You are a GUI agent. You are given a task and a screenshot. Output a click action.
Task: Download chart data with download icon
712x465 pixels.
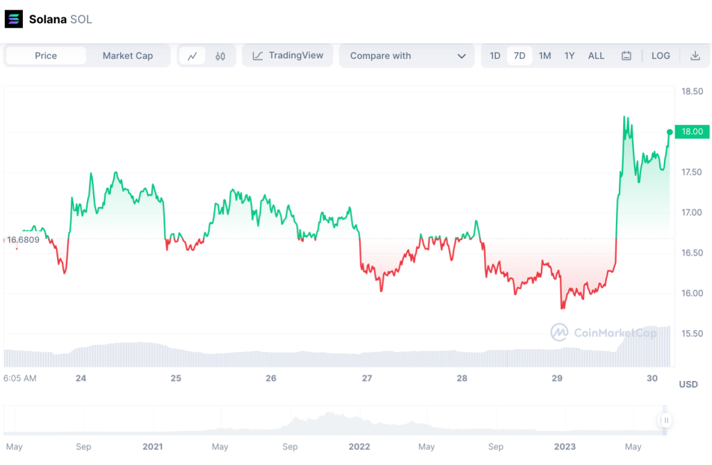[695, 56]
